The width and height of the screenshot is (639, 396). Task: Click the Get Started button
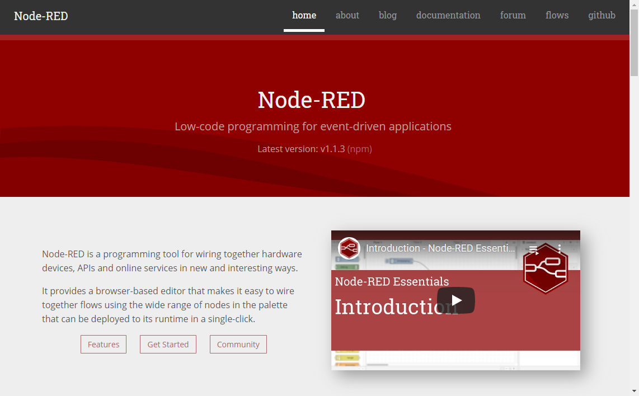tap(168, 344)
